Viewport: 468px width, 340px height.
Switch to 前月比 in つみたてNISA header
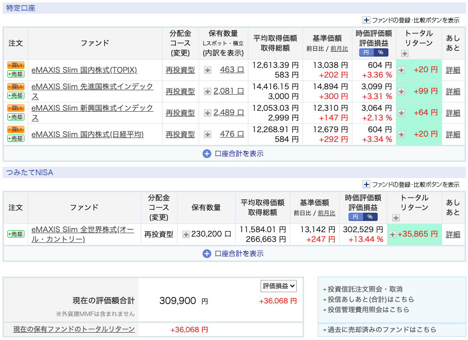coord(326,213)
